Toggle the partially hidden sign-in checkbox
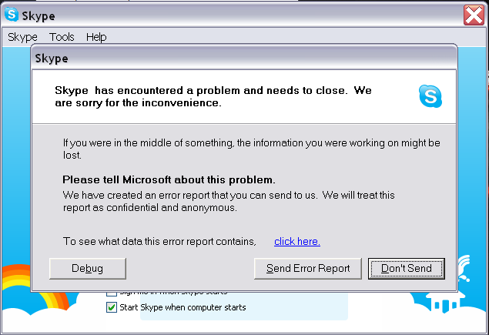489x335 pixels. pos(112,293)
